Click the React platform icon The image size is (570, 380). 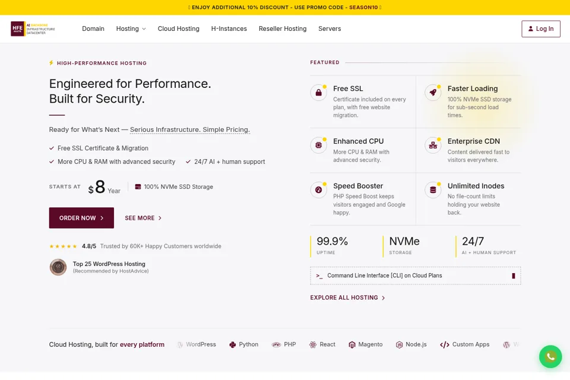(313, 345)
